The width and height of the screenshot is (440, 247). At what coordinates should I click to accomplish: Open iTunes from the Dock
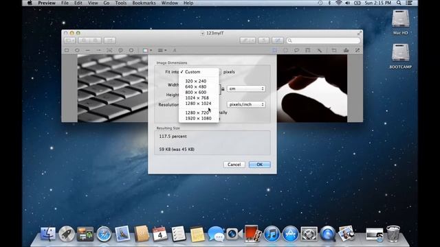[x=272, y=234]
